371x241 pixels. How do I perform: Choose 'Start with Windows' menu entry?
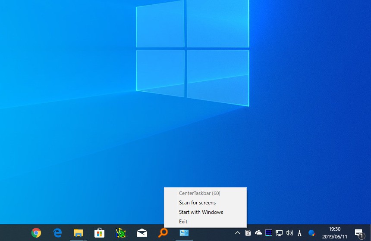[205, 212]
